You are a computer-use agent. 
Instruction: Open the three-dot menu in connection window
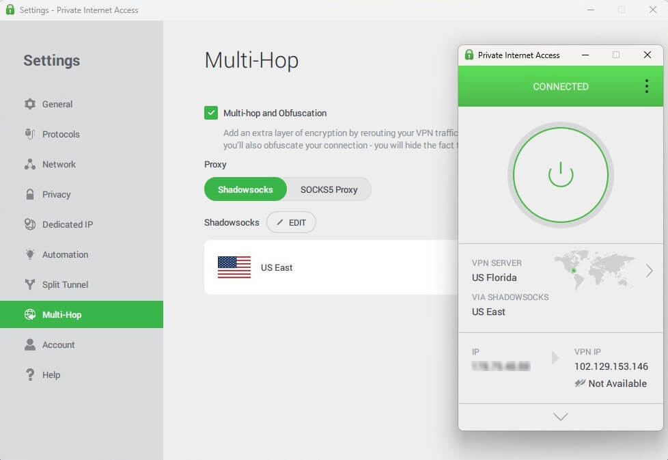646,86
